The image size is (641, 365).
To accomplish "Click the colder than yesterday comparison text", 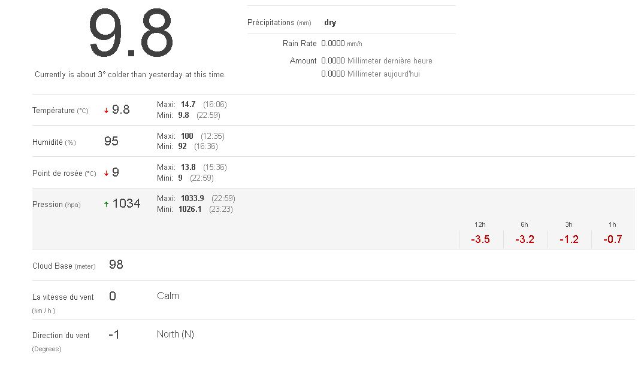I will tap(130, 75).
